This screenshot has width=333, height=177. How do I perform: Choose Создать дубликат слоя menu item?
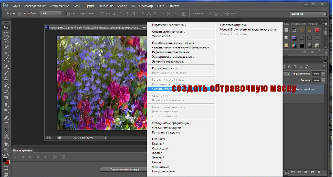click(168, 31)
